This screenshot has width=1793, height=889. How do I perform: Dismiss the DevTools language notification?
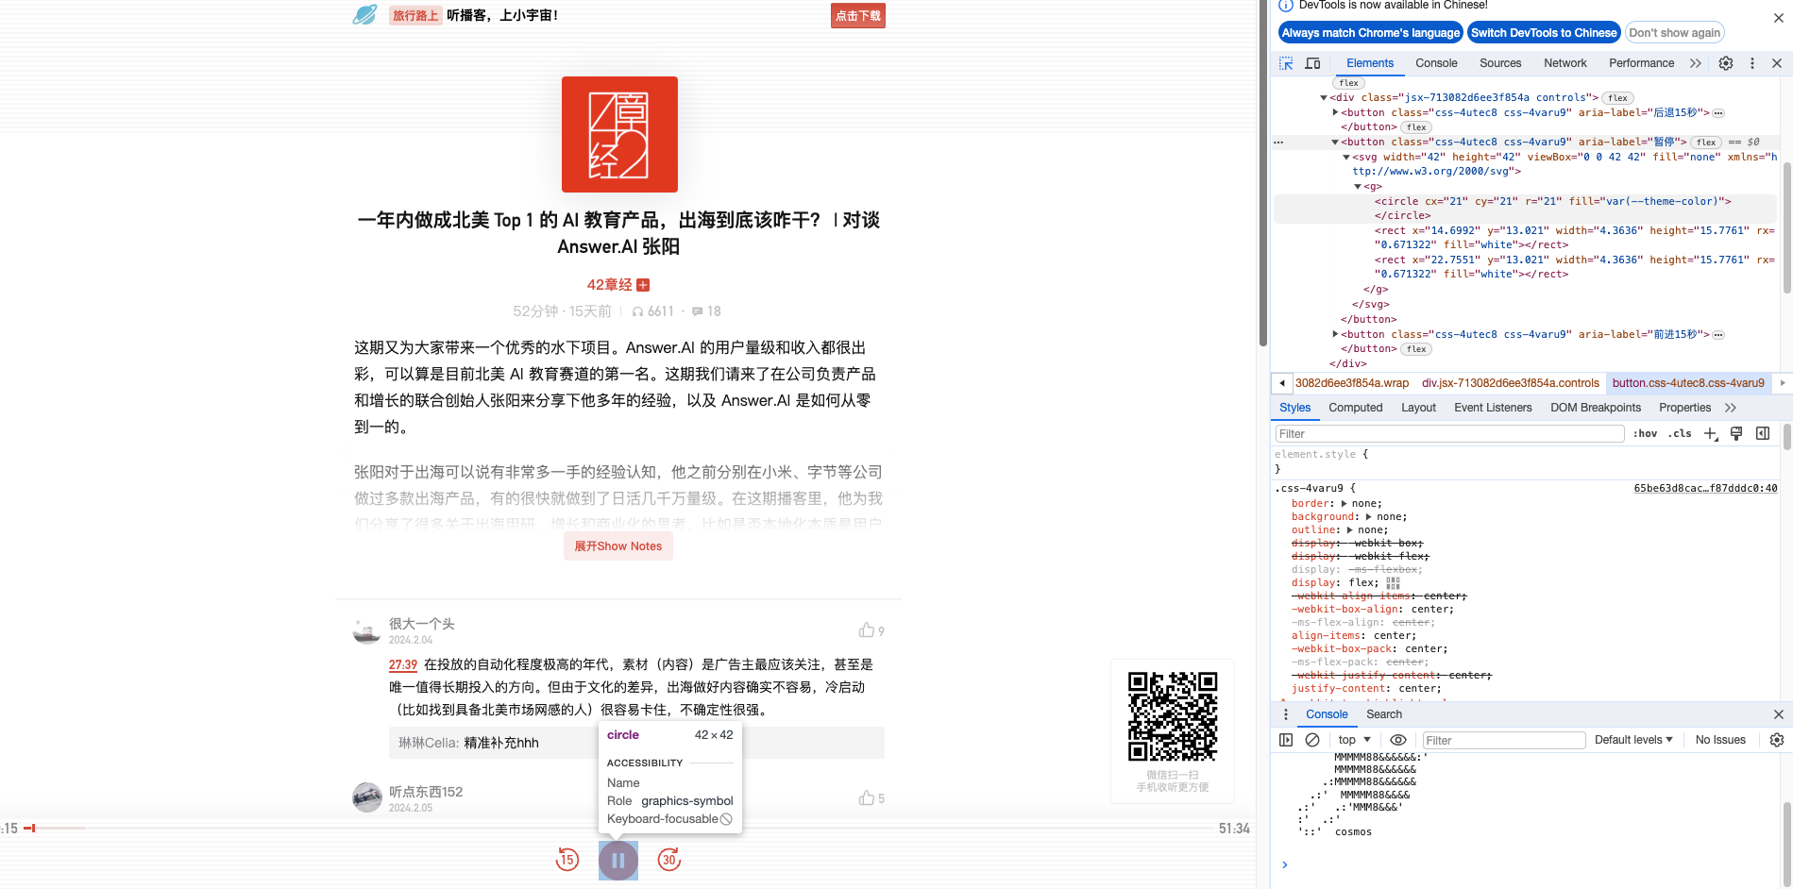pyautogui.click(x=1778, y=18)
